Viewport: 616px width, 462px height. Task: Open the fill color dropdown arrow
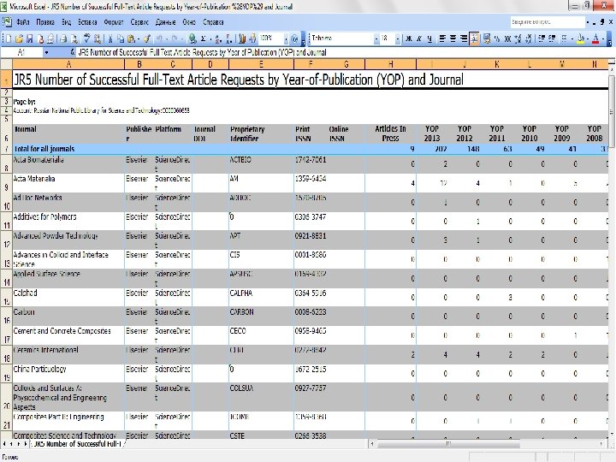point(588,38)
